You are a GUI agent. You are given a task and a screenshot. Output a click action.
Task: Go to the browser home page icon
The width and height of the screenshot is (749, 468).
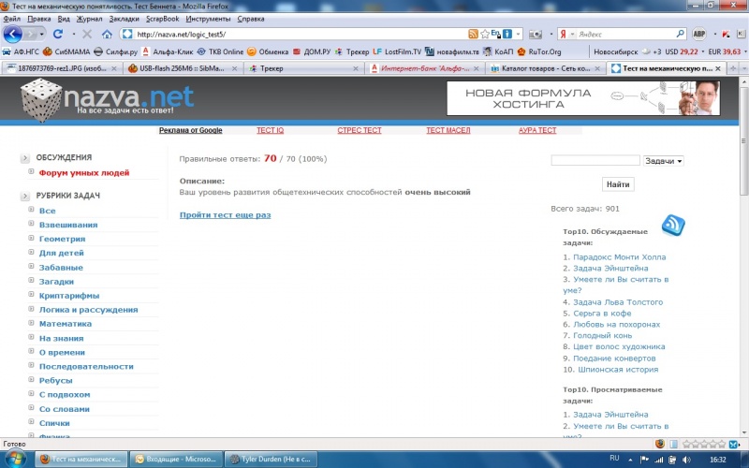point(107,35)
